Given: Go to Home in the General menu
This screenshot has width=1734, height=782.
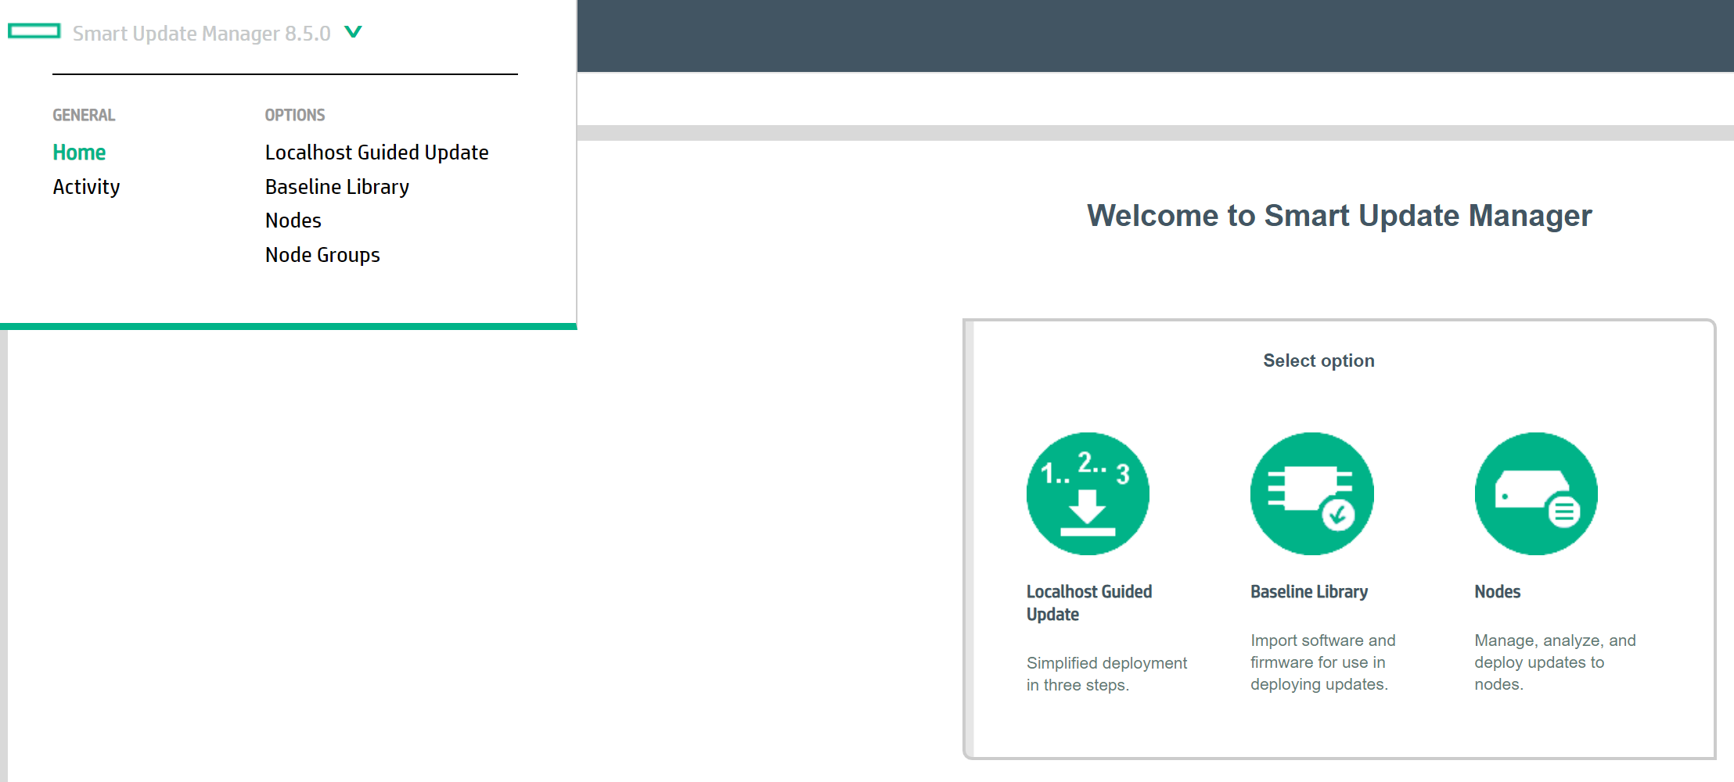Looking at the screenshot, I should [79, 152].
